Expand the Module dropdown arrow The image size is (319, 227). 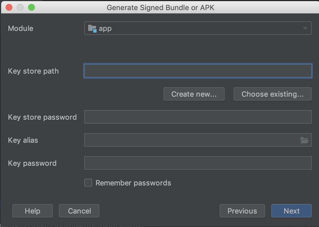[305, 28]
